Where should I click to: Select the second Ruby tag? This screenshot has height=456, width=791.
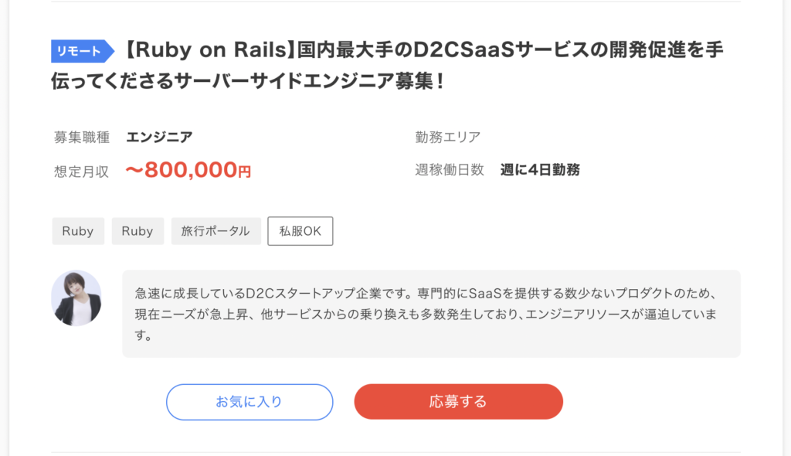pos(137,231)
